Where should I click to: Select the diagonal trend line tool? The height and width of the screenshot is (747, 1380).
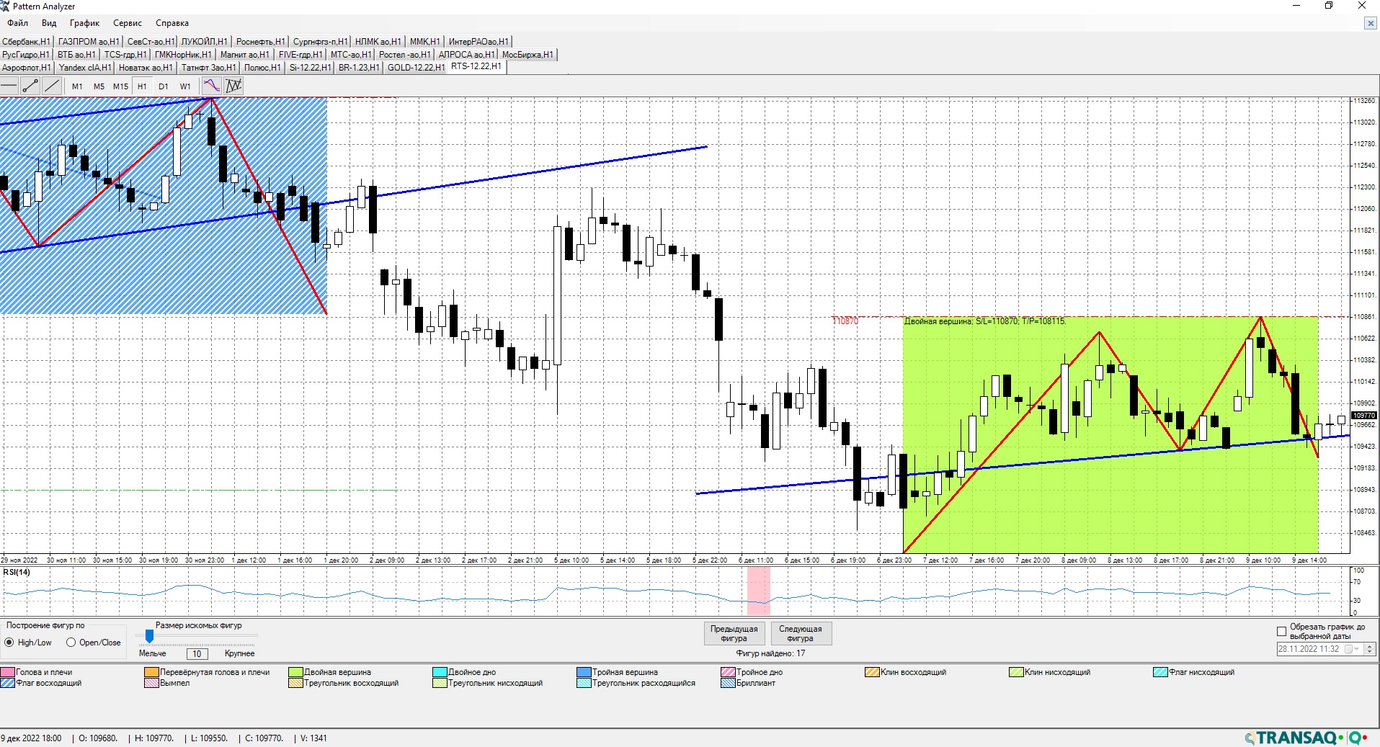pos(51,86)
